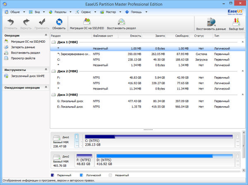Open the Мастер menu
Screen dimensions: 248x185
click(x=111, y=12)
